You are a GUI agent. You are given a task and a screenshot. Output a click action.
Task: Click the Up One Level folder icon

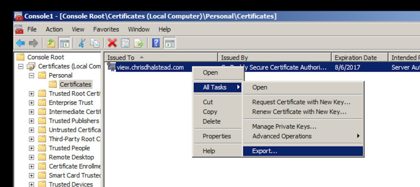[51, 43]
